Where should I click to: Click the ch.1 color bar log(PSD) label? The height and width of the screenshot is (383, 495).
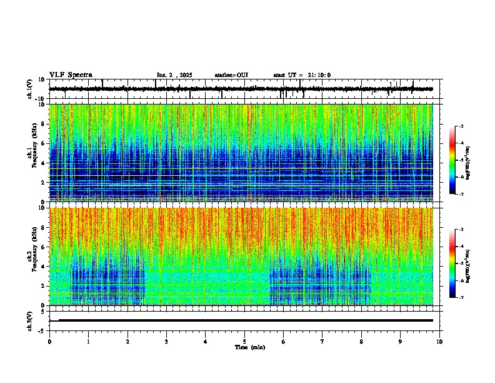pyautogui.click(x=468, y=163)
